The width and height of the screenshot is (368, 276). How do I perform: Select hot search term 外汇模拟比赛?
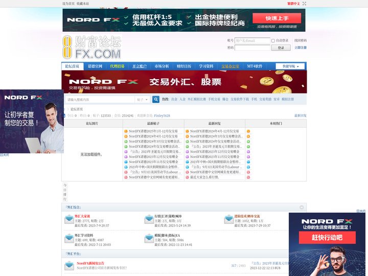click(197, 99)
